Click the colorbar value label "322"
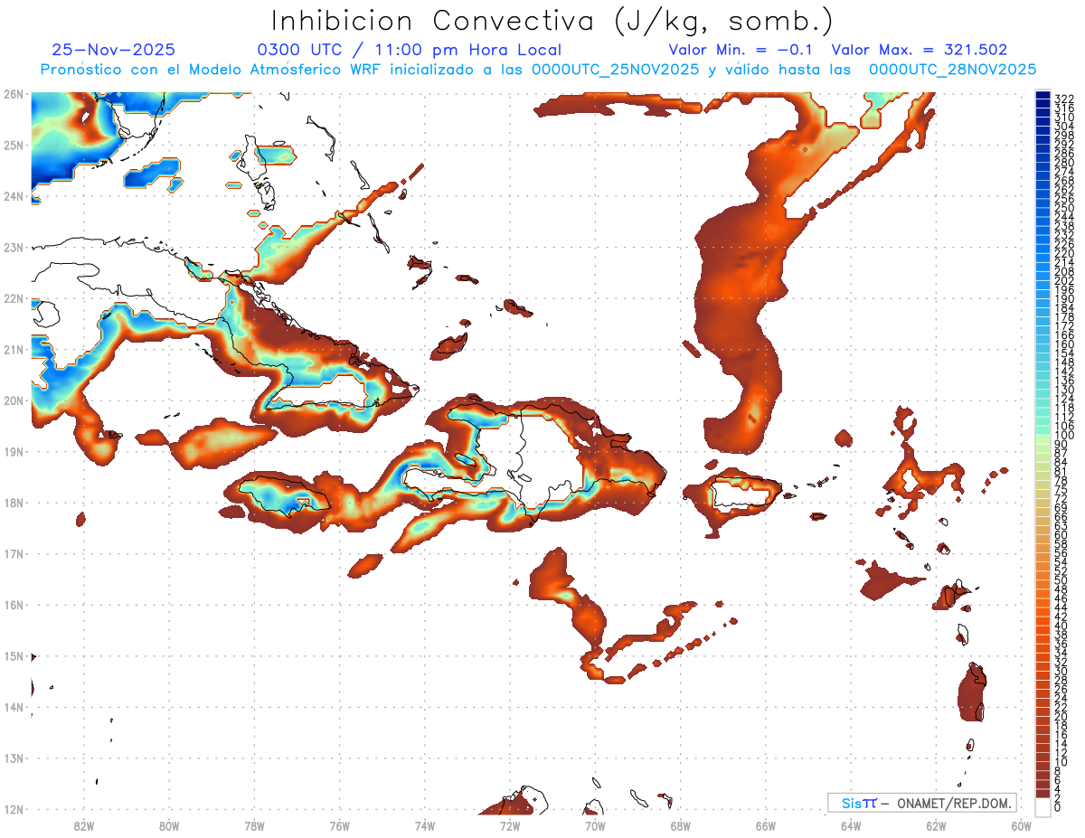Screen dimensions: 1085x838 click(x=1064, y=99)
